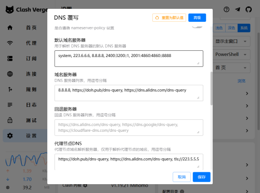Select the 设置 sidebar item

[25, 135]
